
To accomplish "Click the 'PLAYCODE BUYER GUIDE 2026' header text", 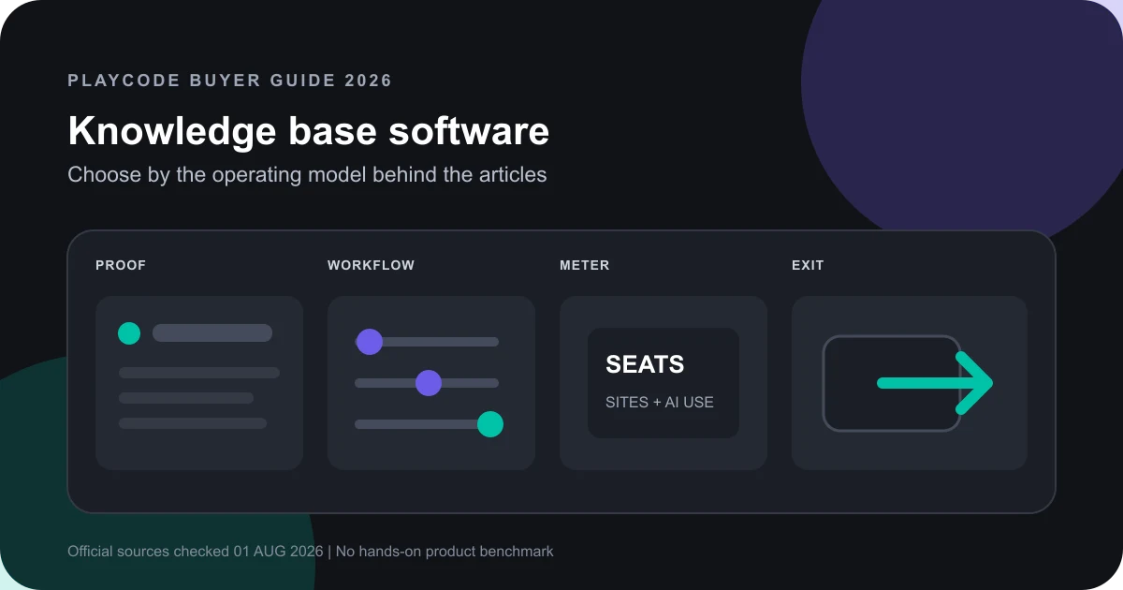I will point(230,81).
